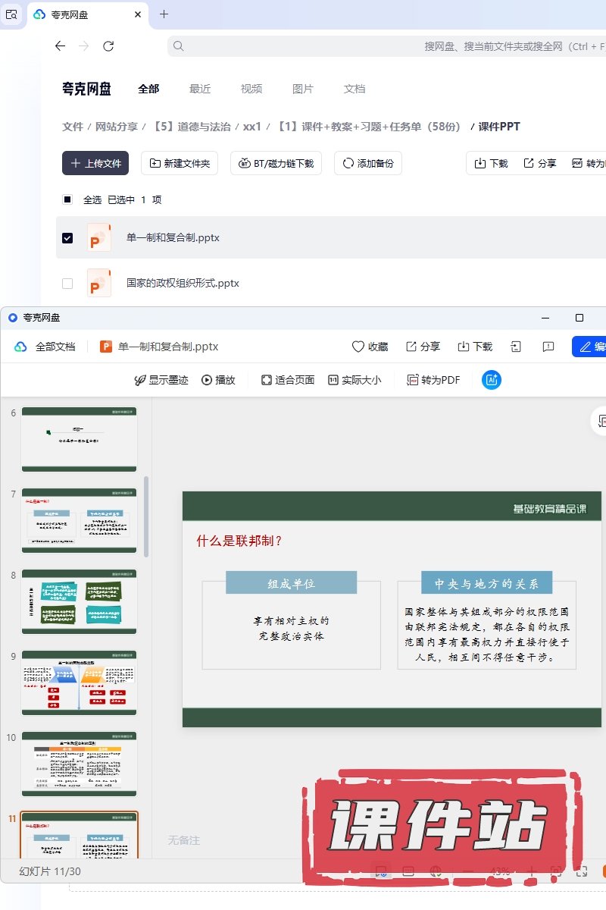Refresh the page with the reload icon
Viewport: 606px width, 910px height.
[x=108, y=46]
